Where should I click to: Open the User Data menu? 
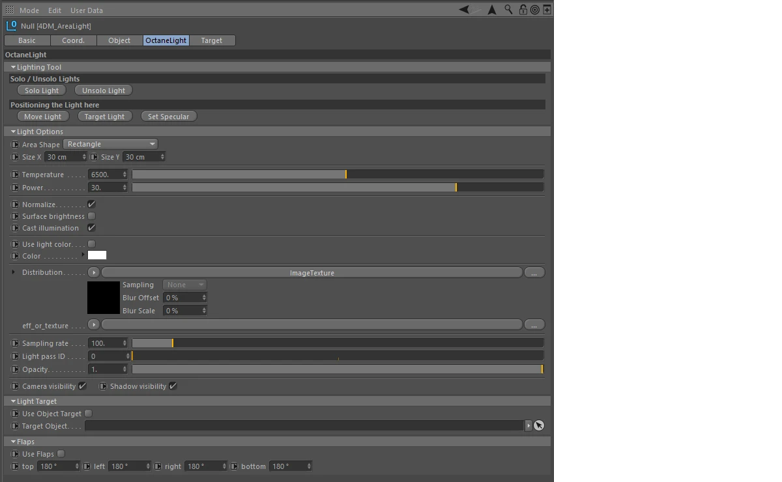click(86, 10)
